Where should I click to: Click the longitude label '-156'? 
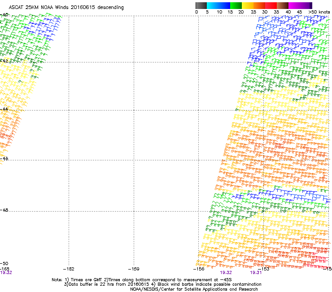coord(199,269)
